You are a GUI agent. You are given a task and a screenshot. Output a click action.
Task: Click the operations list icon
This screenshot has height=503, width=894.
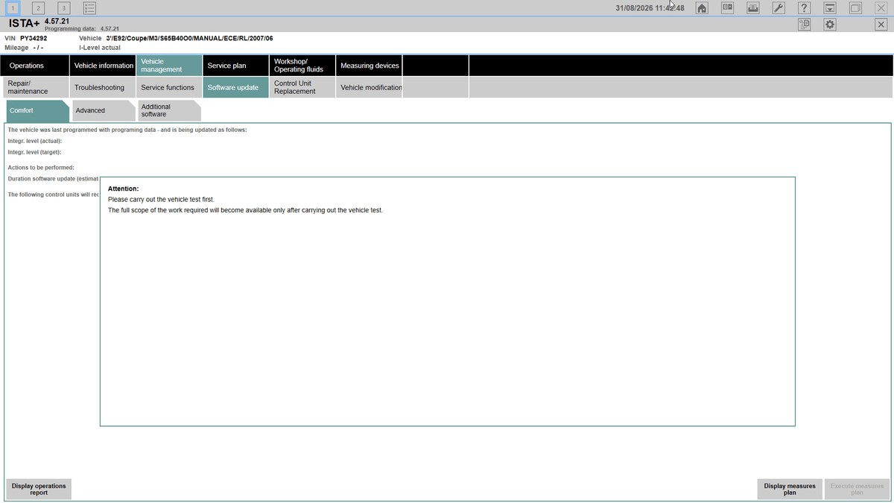(x=89, y=8)
